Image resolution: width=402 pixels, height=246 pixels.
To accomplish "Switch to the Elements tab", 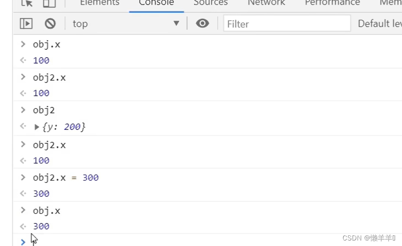I will tap(100, 3).
